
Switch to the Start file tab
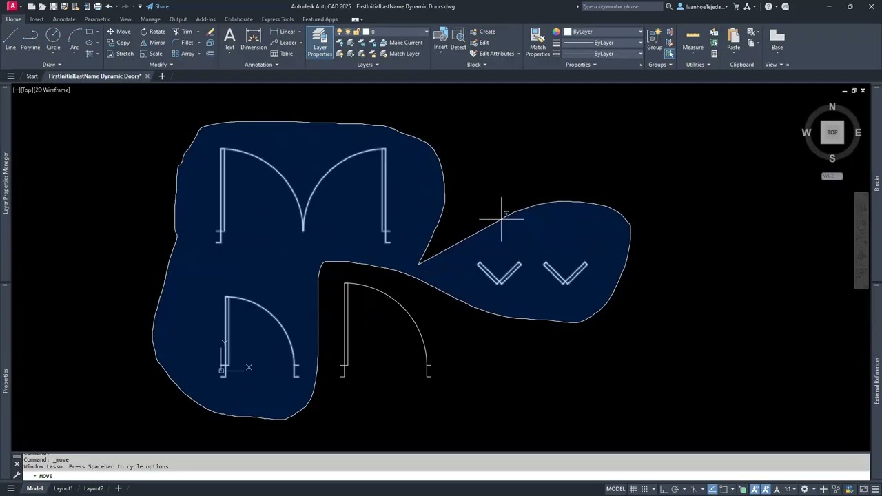click(x=32, y=76)
